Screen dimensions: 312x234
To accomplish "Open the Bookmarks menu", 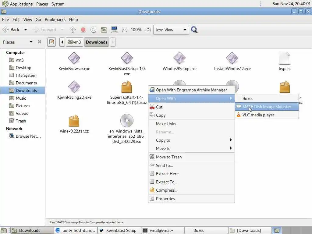I will click(x=55, y=19).
